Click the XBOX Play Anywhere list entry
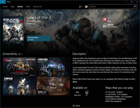This screenshot has width=140, height=108. coord(113,101)
